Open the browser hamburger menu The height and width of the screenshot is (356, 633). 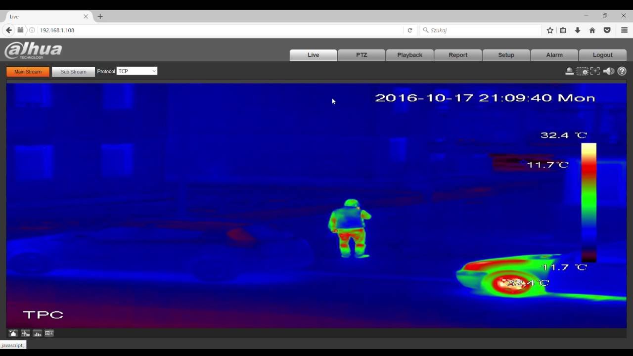[x=624, y=30]
